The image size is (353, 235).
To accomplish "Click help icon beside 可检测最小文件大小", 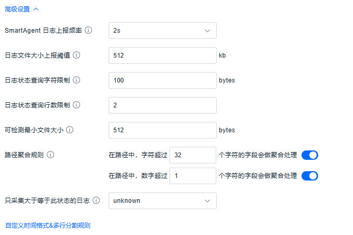I will [69, 130].
